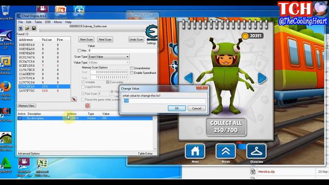Screen dimensions: 329x185
Task: Click the red arrow add-to-list icon
Action: [74, 99]
